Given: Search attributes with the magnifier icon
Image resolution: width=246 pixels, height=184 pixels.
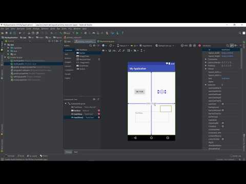Looking at the screenshot, I should (228, 45).
